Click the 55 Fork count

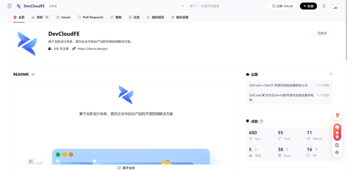pos(280,133)
